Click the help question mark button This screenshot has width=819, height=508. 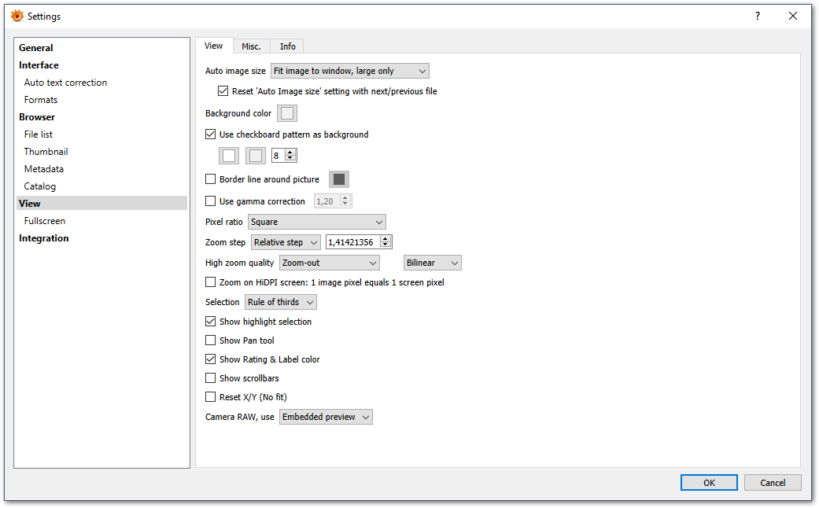coord(758,16)
